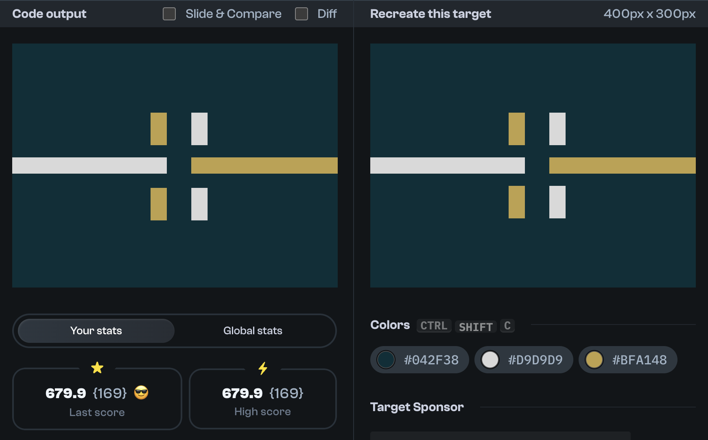The height and width of the screenshot is (440, 708).
Task: Enable the Slide & Compare checkbox
Action: click(169, 14)
